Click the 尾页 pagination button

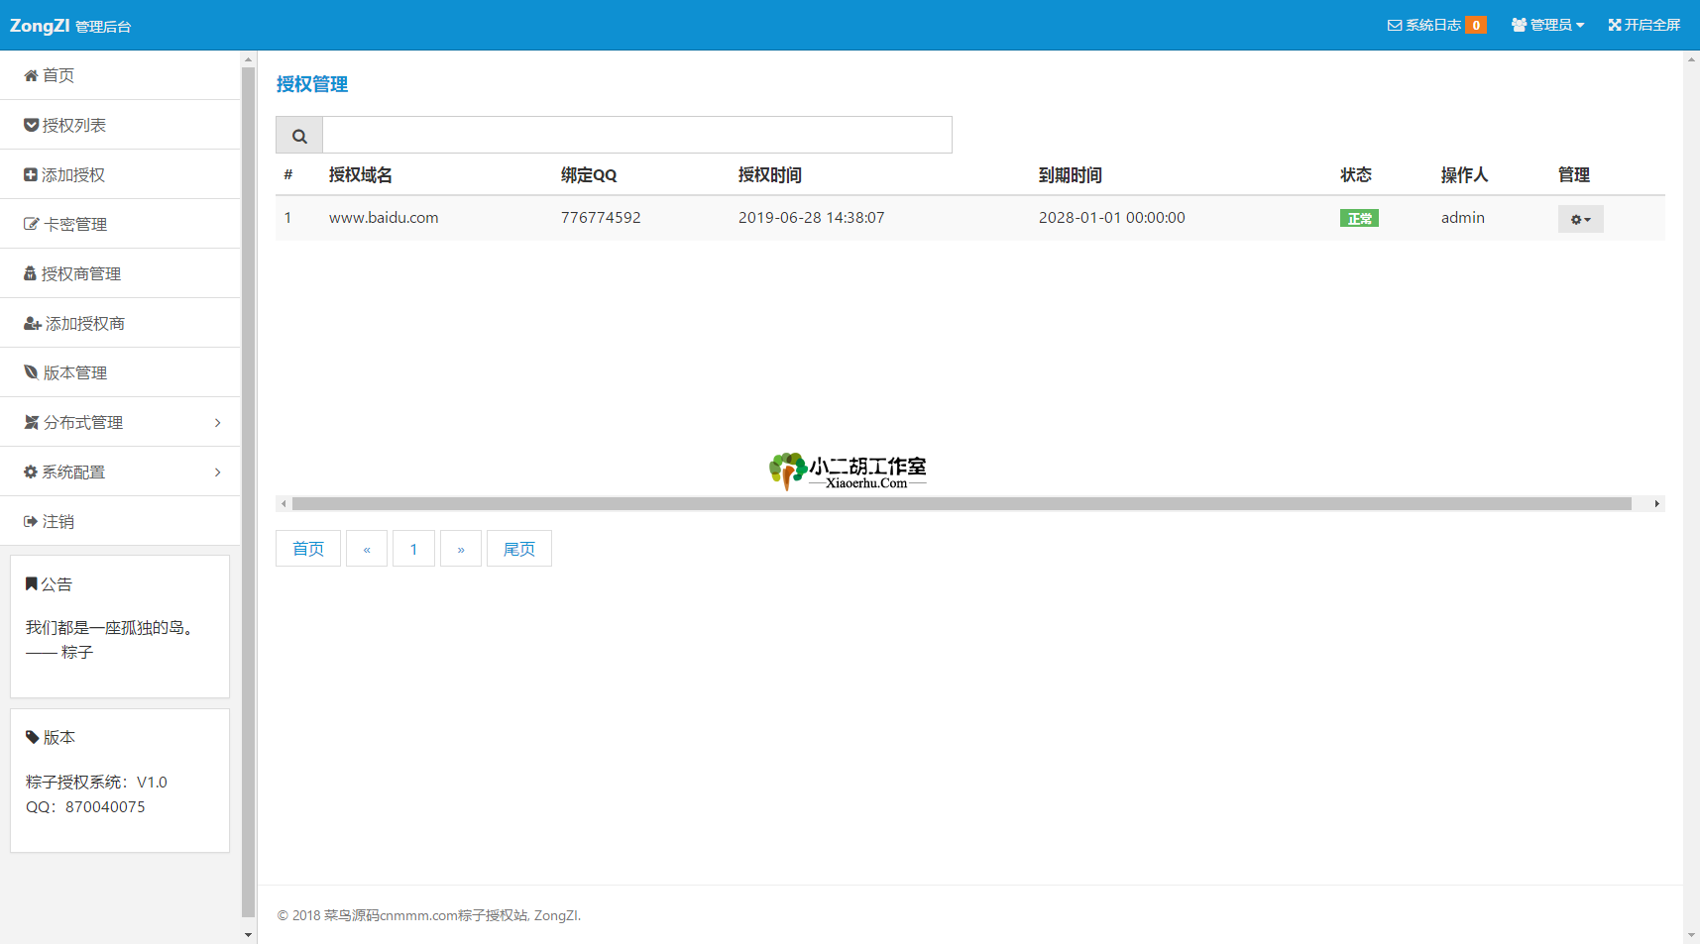[x=518, y=549]
